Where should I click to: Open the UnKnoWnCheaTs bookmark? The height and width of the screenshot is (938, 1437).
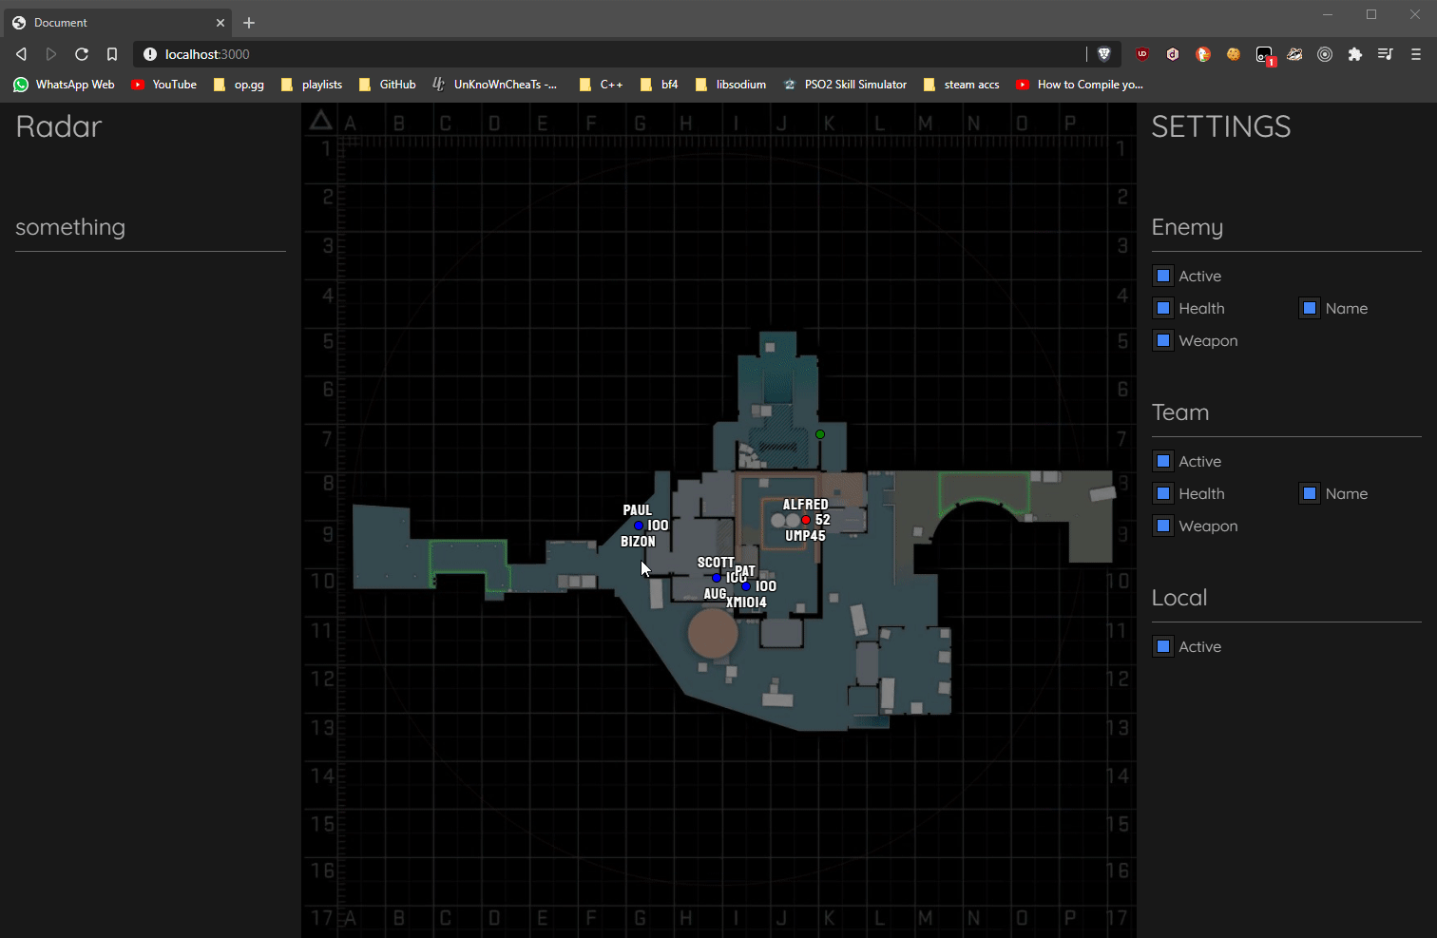tap(495, 85)
